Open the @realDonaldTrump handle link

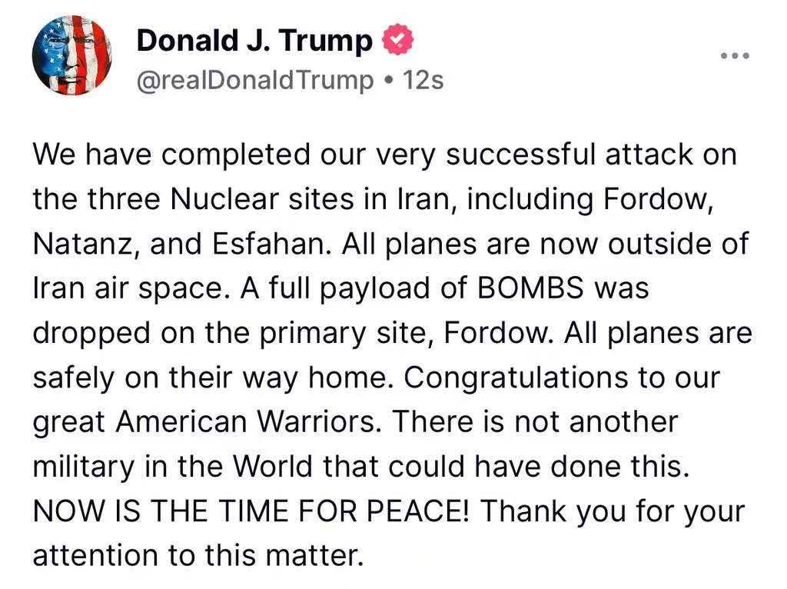click(x=255, y=80)
